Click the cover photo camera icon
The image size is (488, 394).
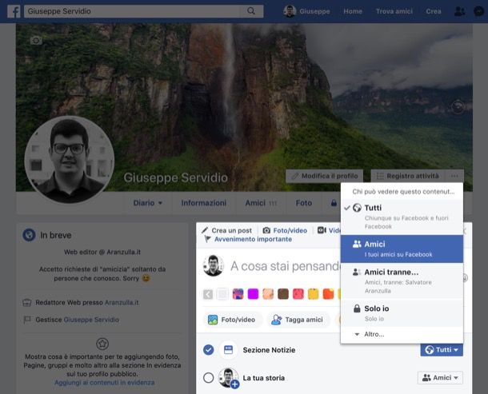(36, 41)
